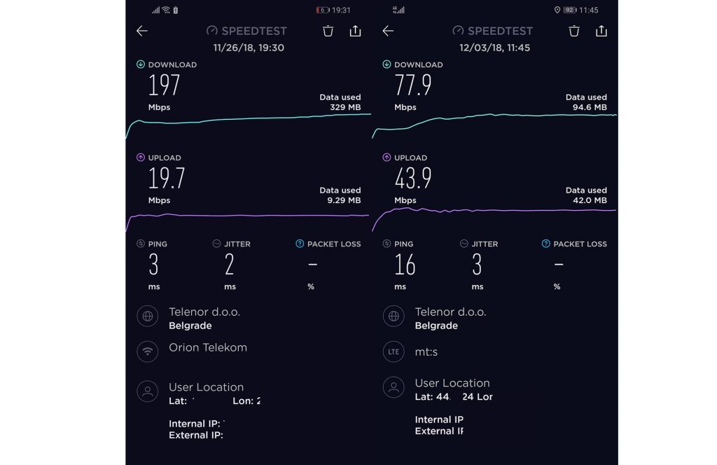717x465 pixels.
Task: Share the 12/03/18 speed test result
Action: coord(601,31)
